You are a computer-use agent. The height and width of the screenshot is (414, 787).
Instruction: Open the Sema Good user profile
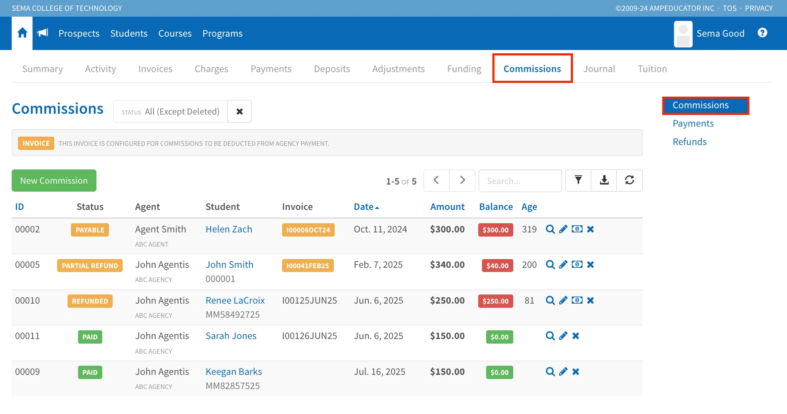(x=709, y=33)
